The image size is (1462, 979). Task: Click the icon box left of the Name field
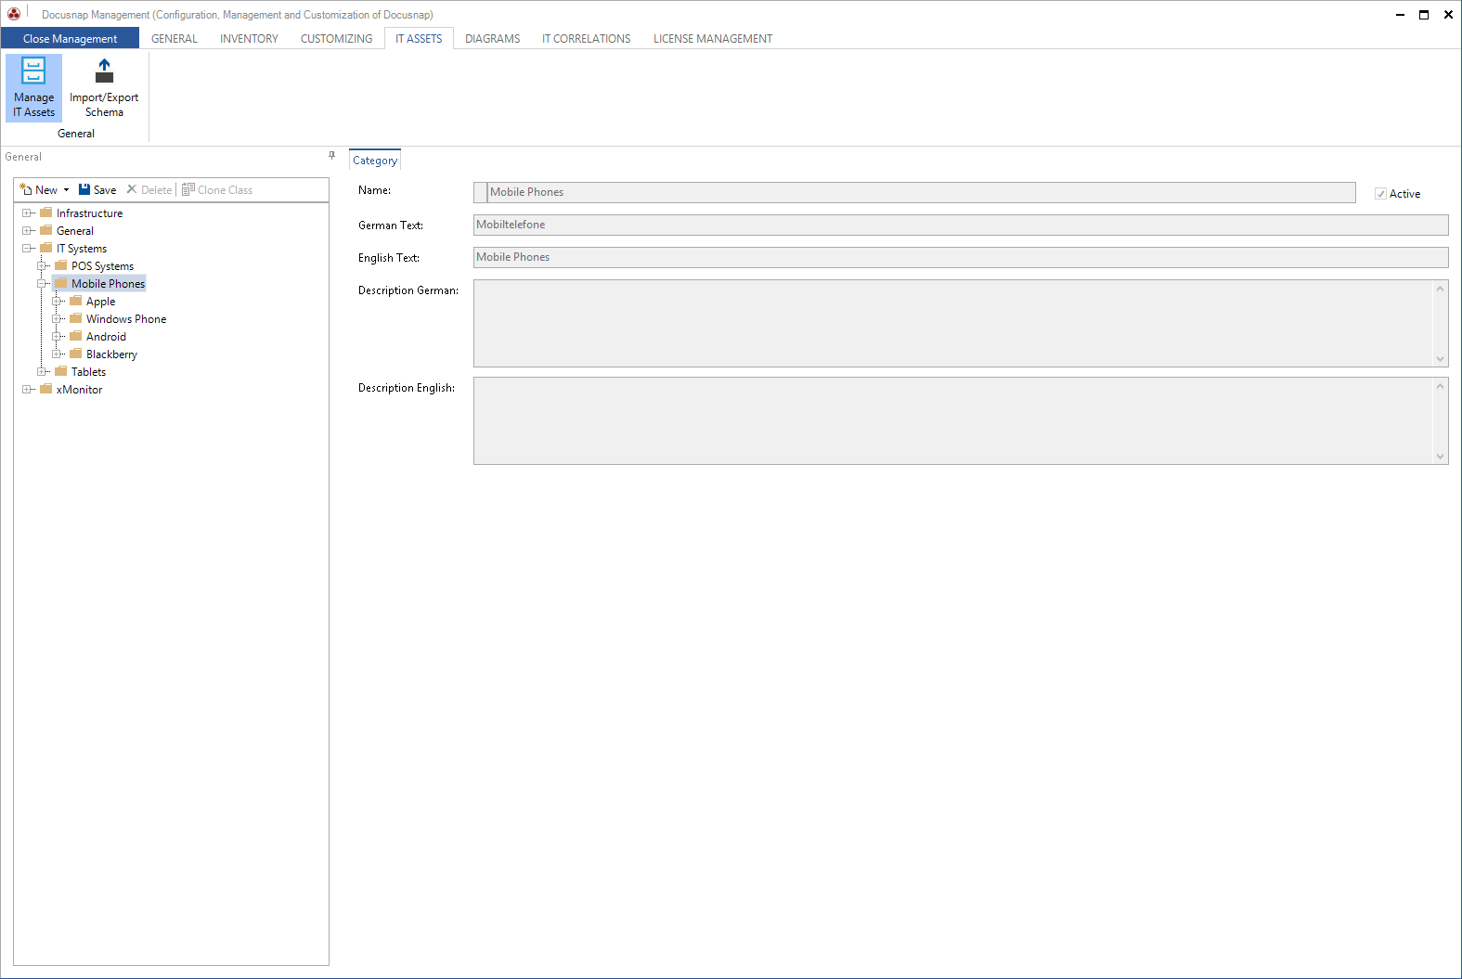481,192
